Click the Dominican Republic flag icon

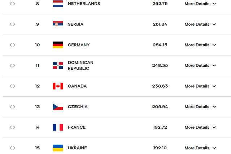(58, 66)
